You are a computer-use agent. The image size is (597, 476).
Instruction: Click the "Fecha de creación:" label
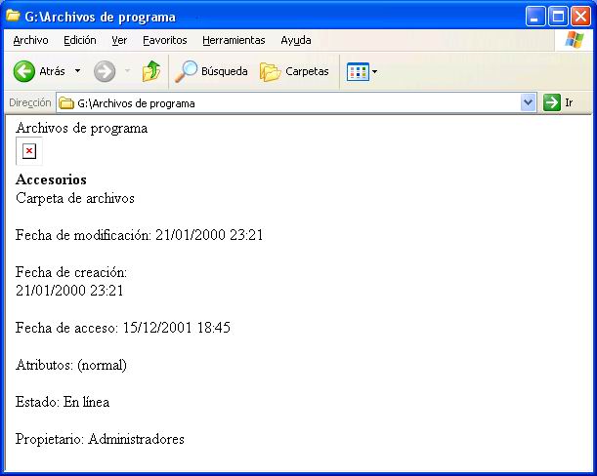(71, 272)
